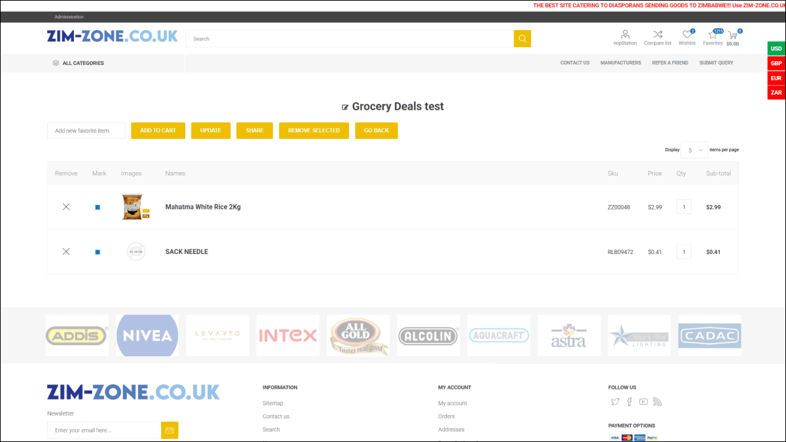Click the Remove Selected button

[314, 130]
